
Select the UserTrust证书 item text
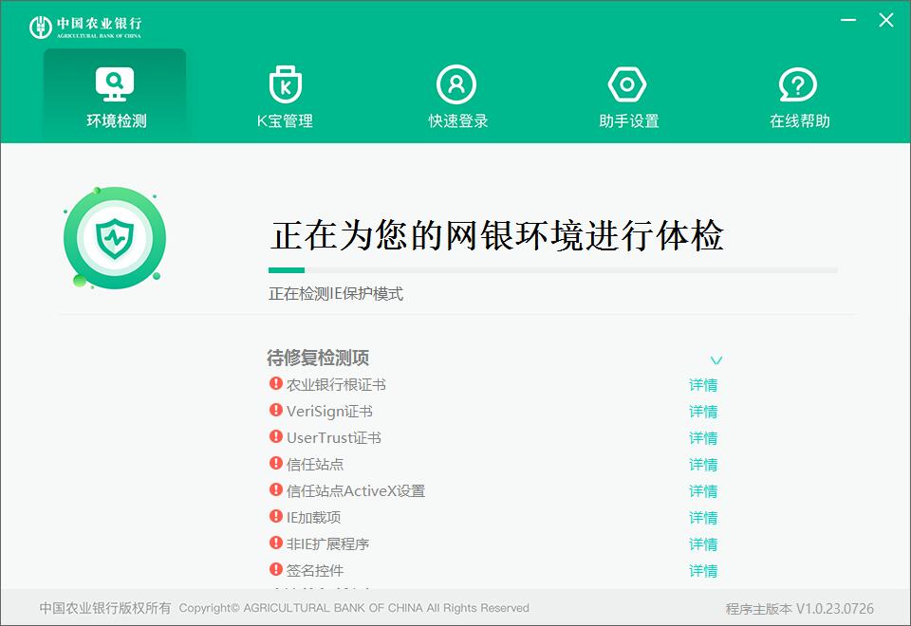coord(333,438)
